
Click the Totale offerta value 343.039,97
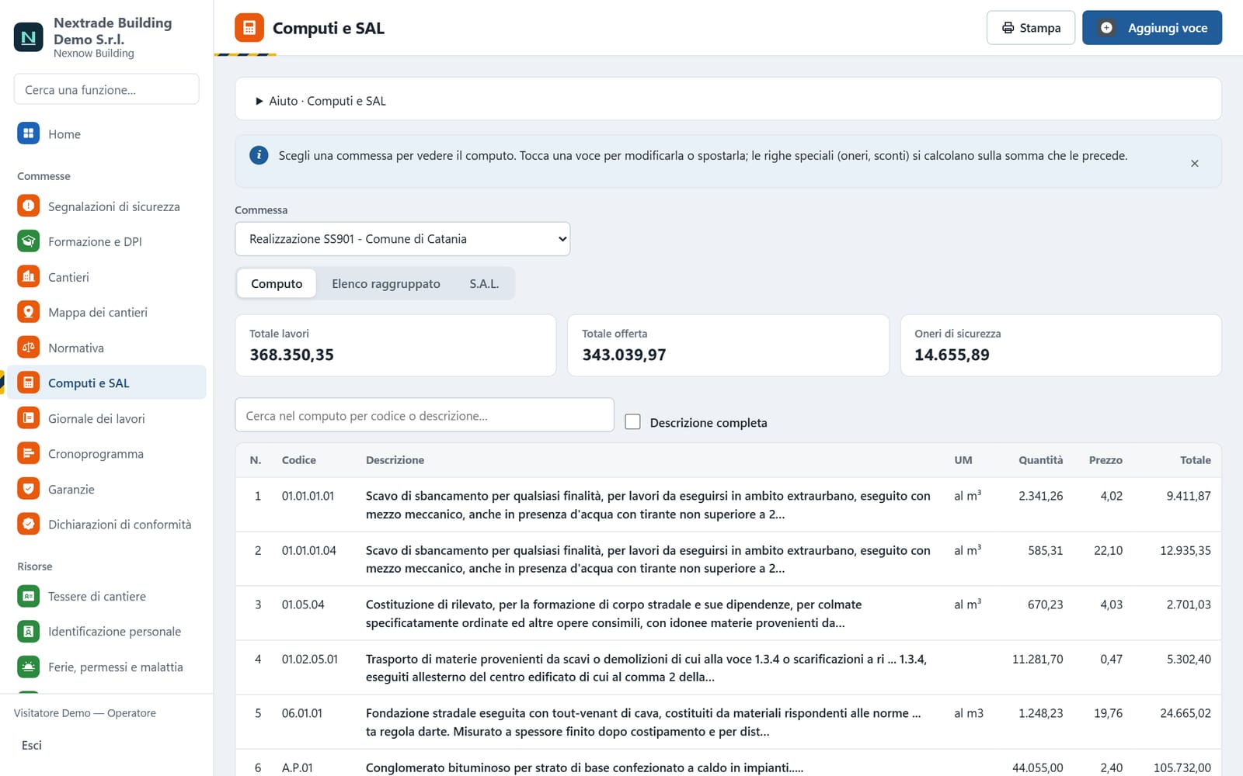(x=624, y=355)
